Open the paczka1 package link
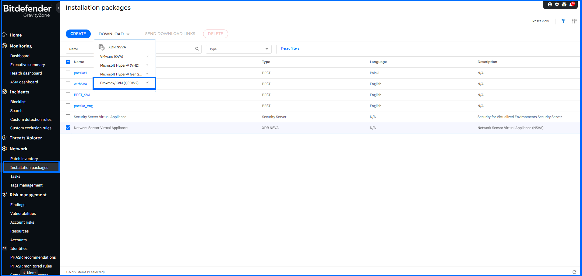 coord(80,73)
